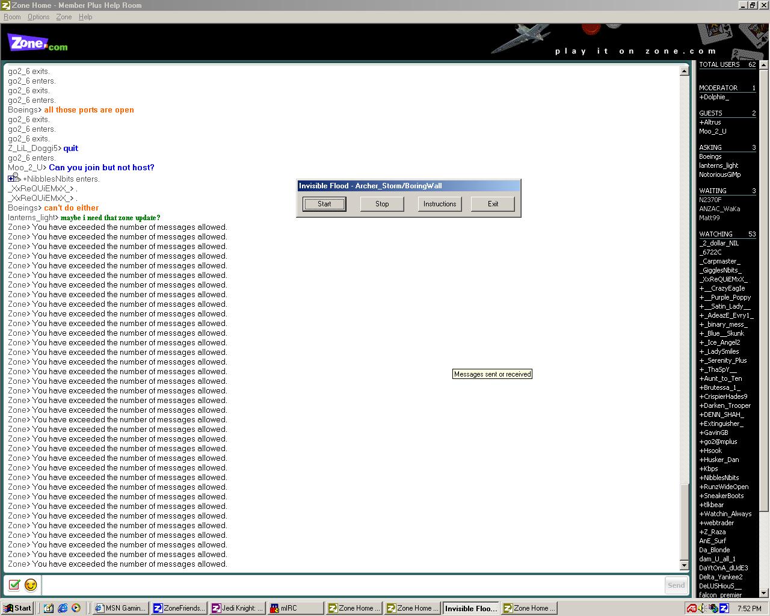The image size is (770, 616).
Task: Select N2370F in WAITING list
Action: pyautogui.click(x=710, y=200)
